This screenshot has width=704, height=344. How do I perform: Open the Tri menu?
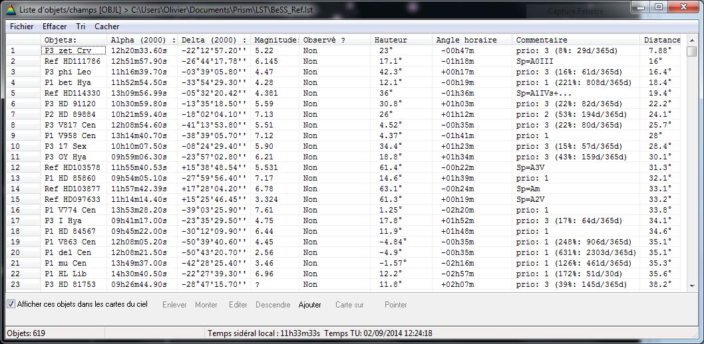pos(81,27)
